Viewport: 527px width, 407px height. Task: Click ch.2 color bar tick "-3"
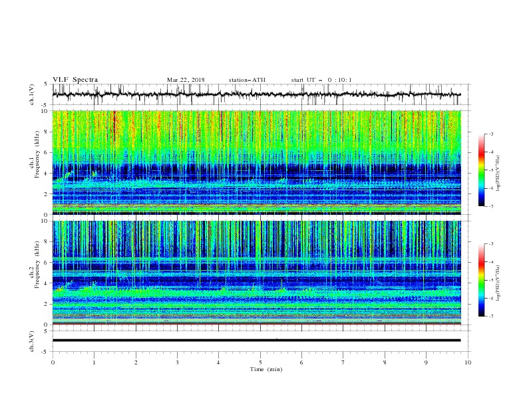(490, 244)
